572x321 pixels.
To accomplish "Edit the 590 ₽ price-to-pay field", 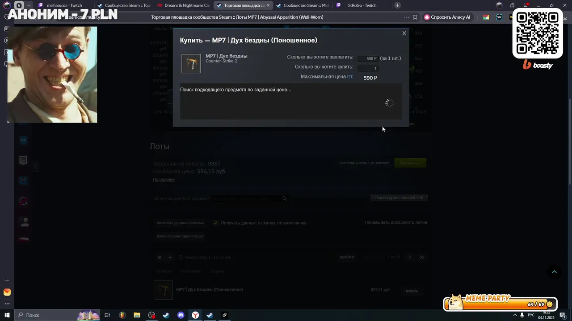I will 368,58.
